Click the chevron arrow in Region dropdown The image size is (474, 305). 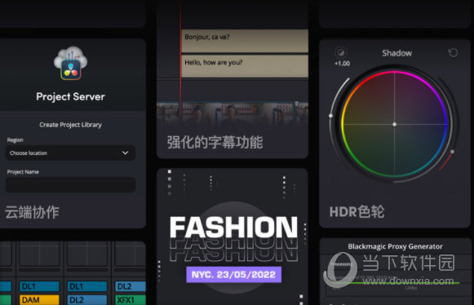(x=125, y=153)
